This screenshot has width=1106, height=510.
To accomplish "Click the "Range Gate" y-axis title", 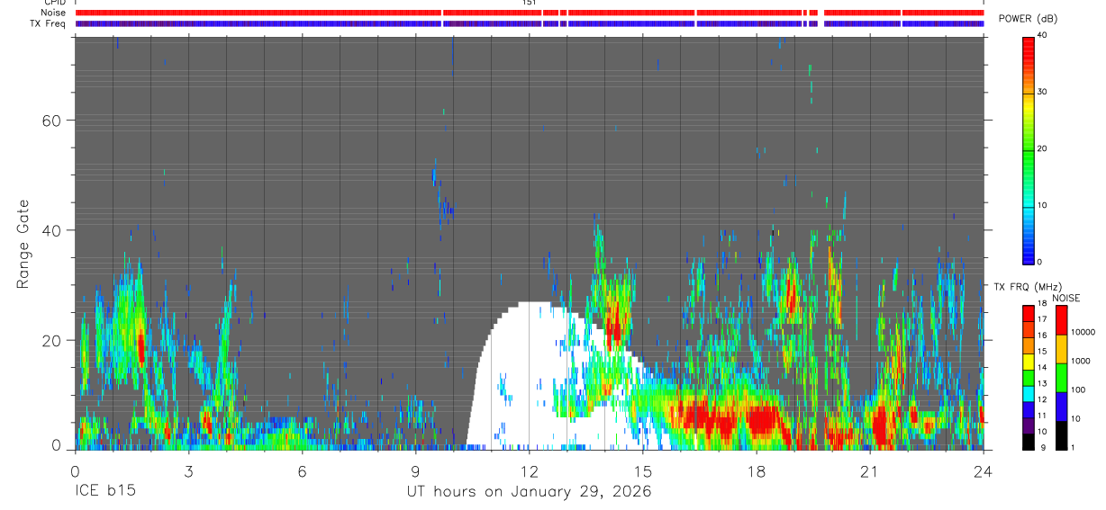I will [x=23, y=244].
